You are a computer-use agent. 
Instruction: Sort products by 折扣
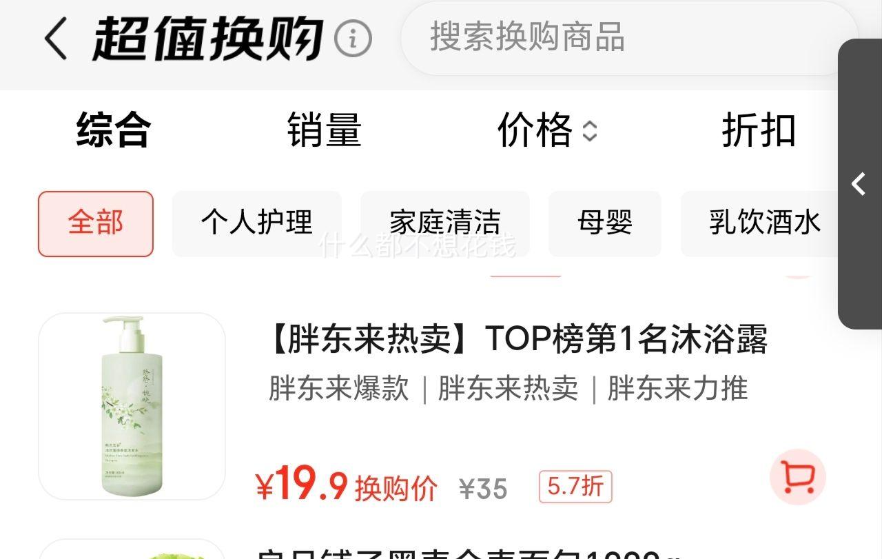(759, 130)
